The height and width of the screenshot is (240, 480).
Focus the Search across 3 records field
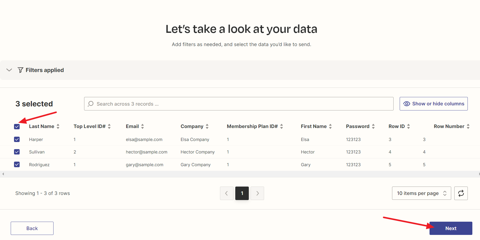pos(239,104)
